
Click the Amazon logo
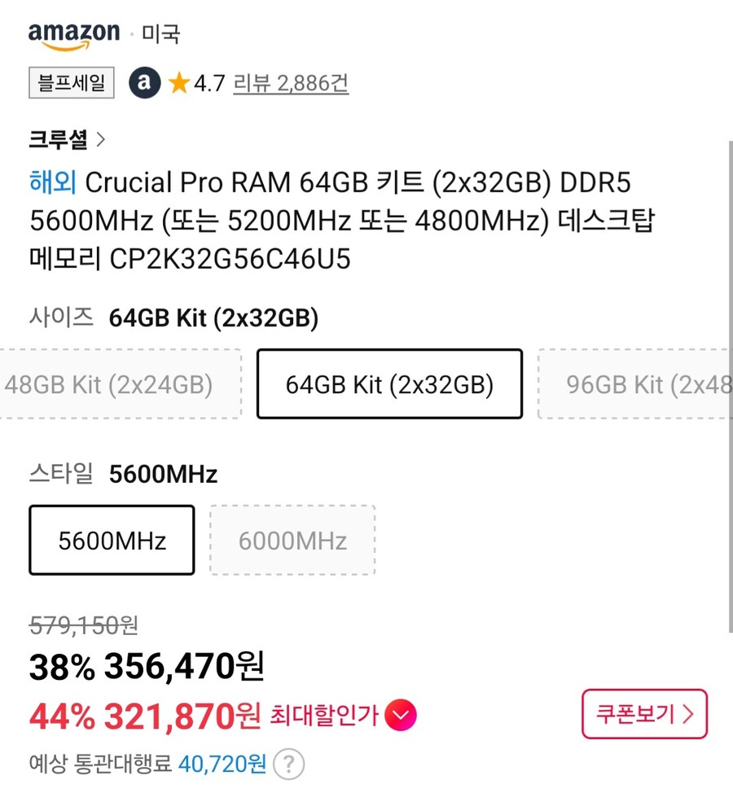click(x=73, y=31)
